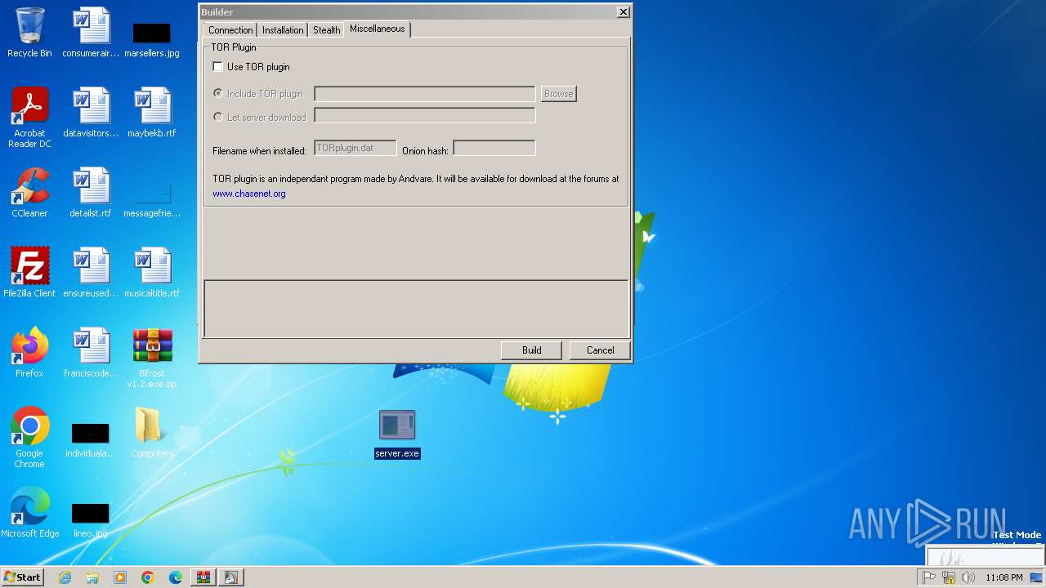Select server.exe on the desktop
The width and height of the screenshot is (1046, 588).
click(x=397, y=434)
